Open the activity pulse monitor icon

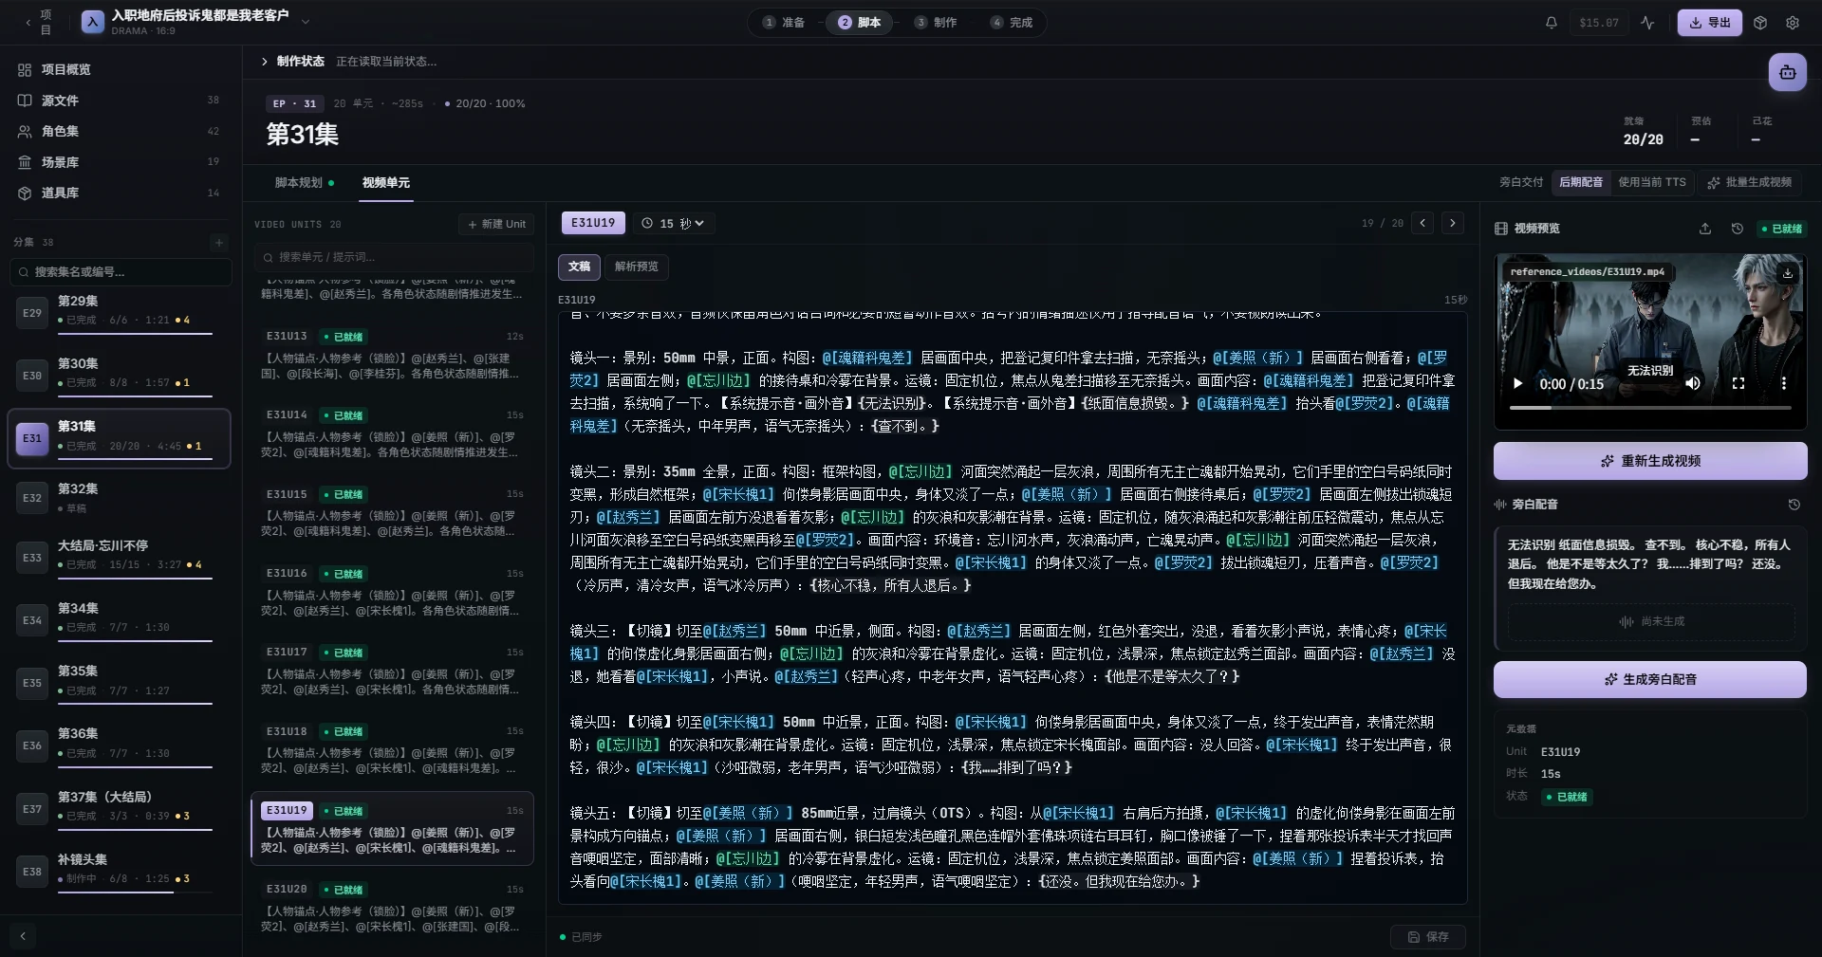[1647, 23]
